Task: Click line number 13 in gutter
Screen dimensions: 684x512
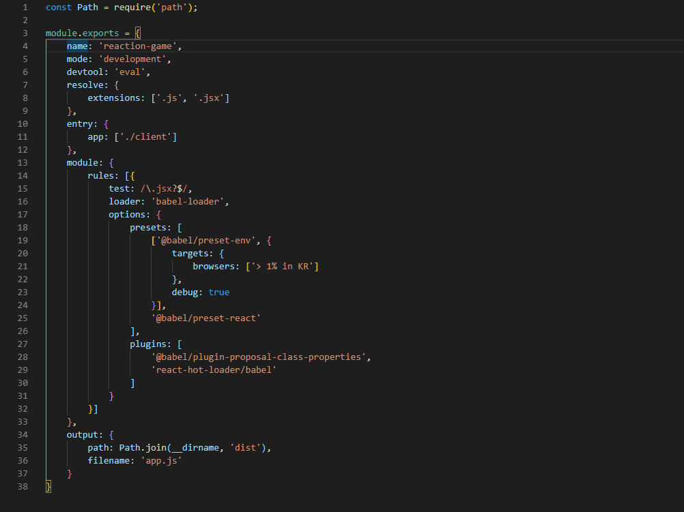Action: [23, 163]
